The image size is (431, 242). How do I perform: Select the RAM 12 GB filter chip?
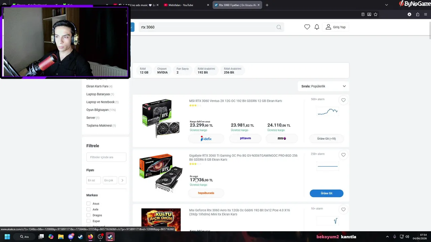click(144, 71)
